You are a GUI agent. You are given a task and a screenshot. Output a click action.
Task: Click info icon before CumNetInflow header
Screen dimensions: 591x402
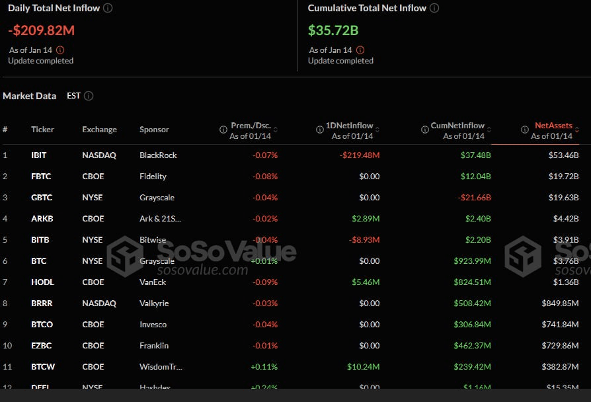(x=425, y=130)
